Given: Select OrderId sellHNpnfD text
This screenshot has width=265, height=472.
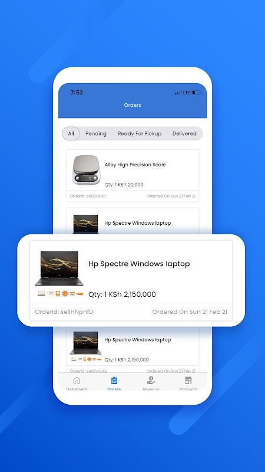Looking at the screenshot, I should pyautogui.click(x=64, y=312).
